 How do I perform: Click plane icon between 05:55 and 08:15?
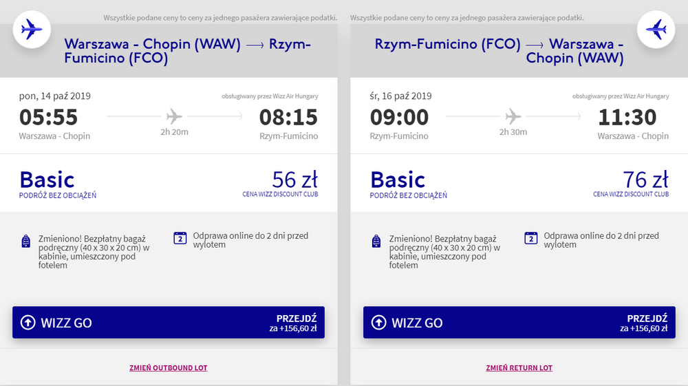174,116
